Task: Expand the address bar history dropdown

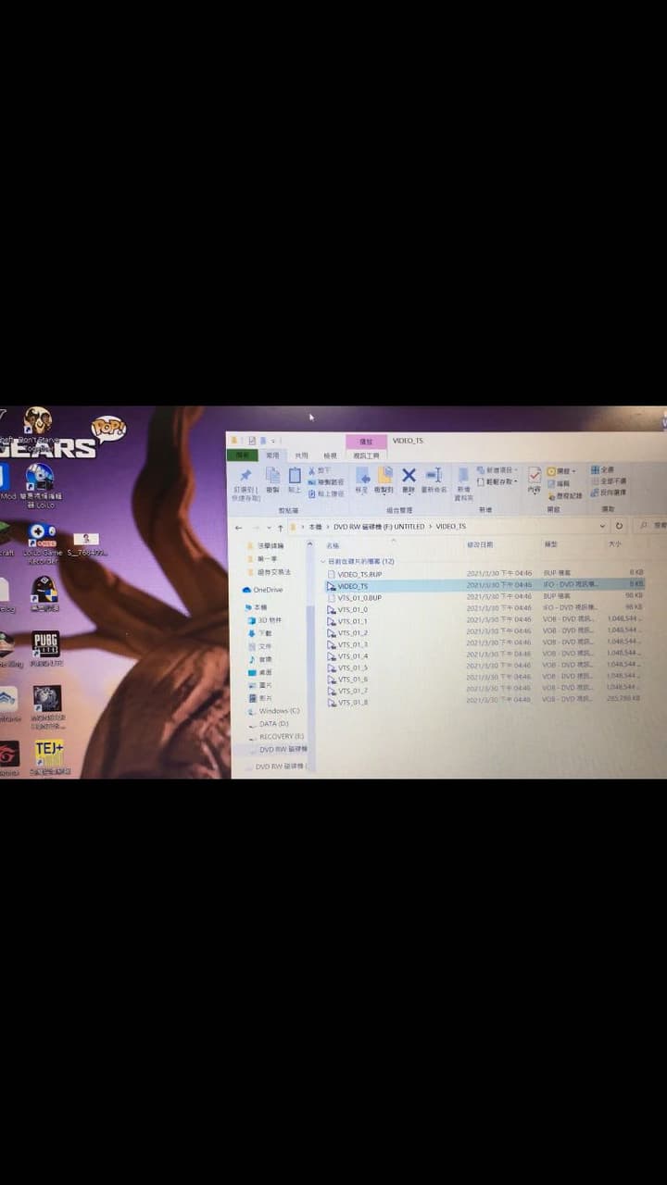Action: point(604,526)
